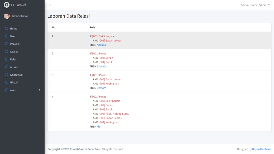Click the Relasi circle icon

pos(7,59)
